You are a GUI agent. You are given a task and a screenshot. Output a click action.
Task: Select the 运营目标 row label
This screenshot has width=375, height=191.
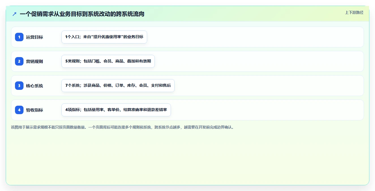point(35,37)
